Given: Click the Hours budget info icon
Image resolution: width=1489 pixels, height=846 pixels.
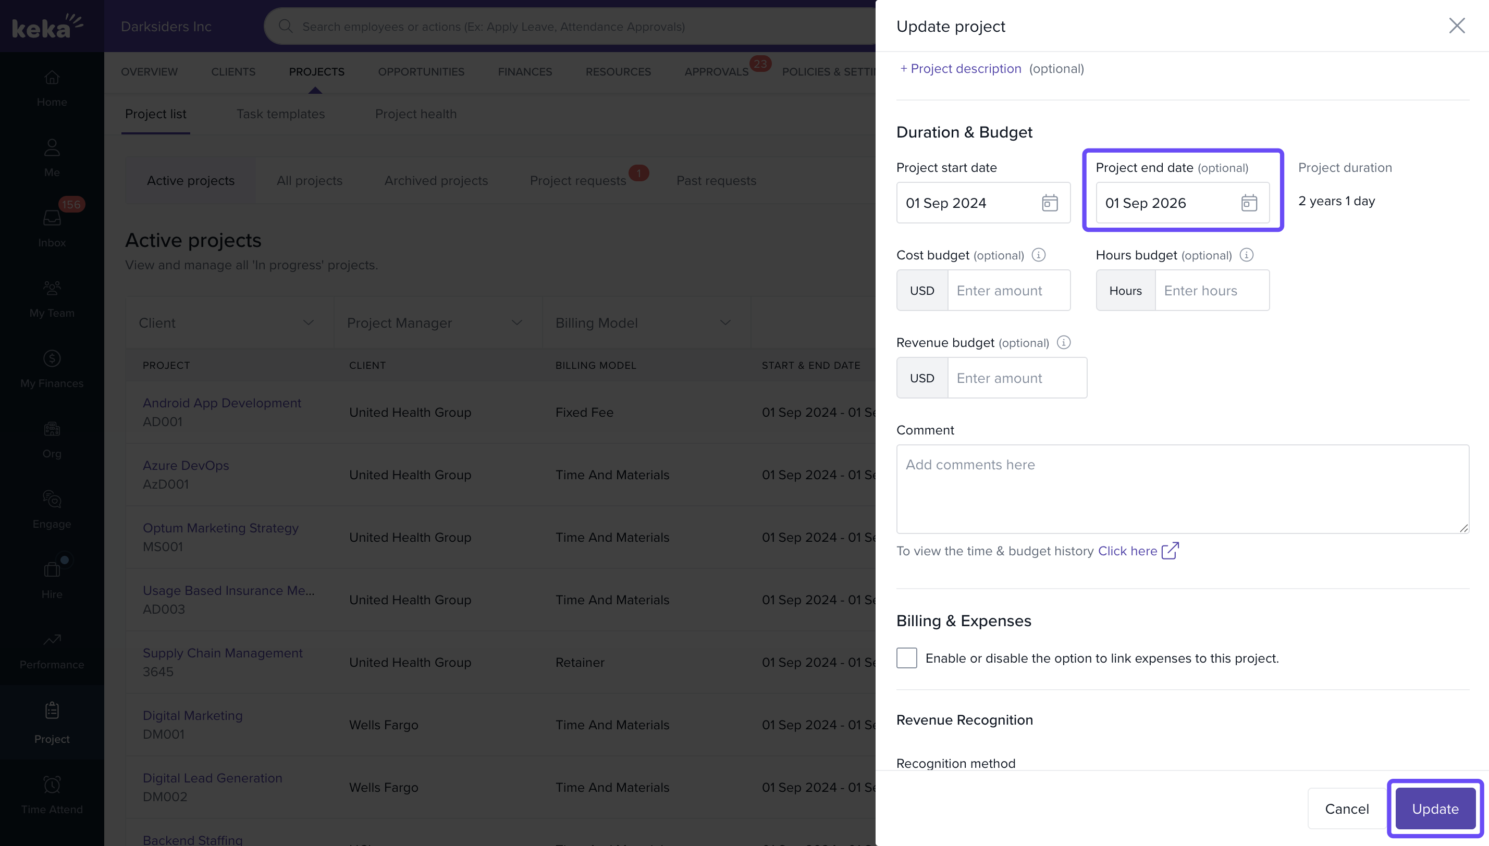Looking at the screenshot, I should pos(1246,255).
